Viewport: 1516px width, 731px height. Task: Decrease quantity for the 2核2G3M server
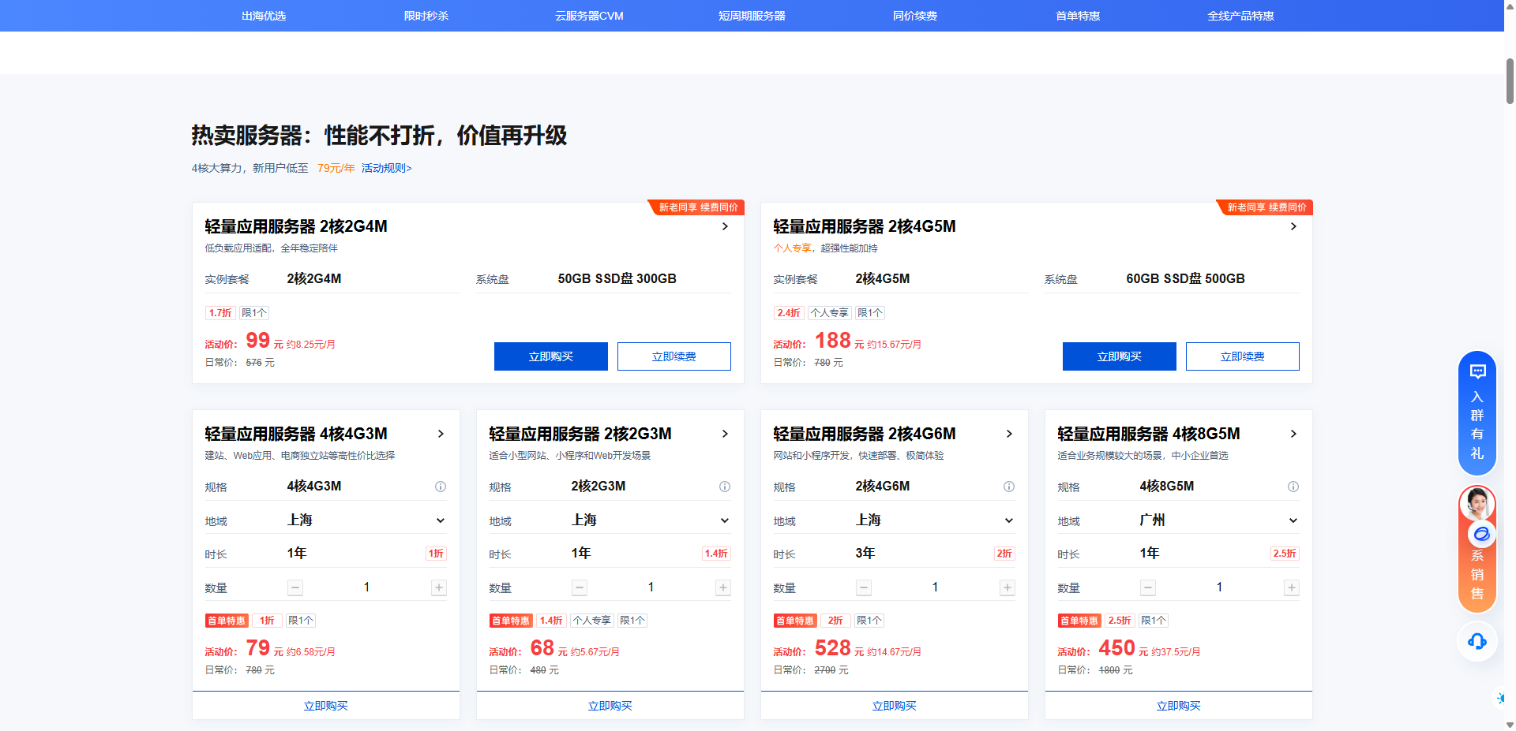point(580,587)
